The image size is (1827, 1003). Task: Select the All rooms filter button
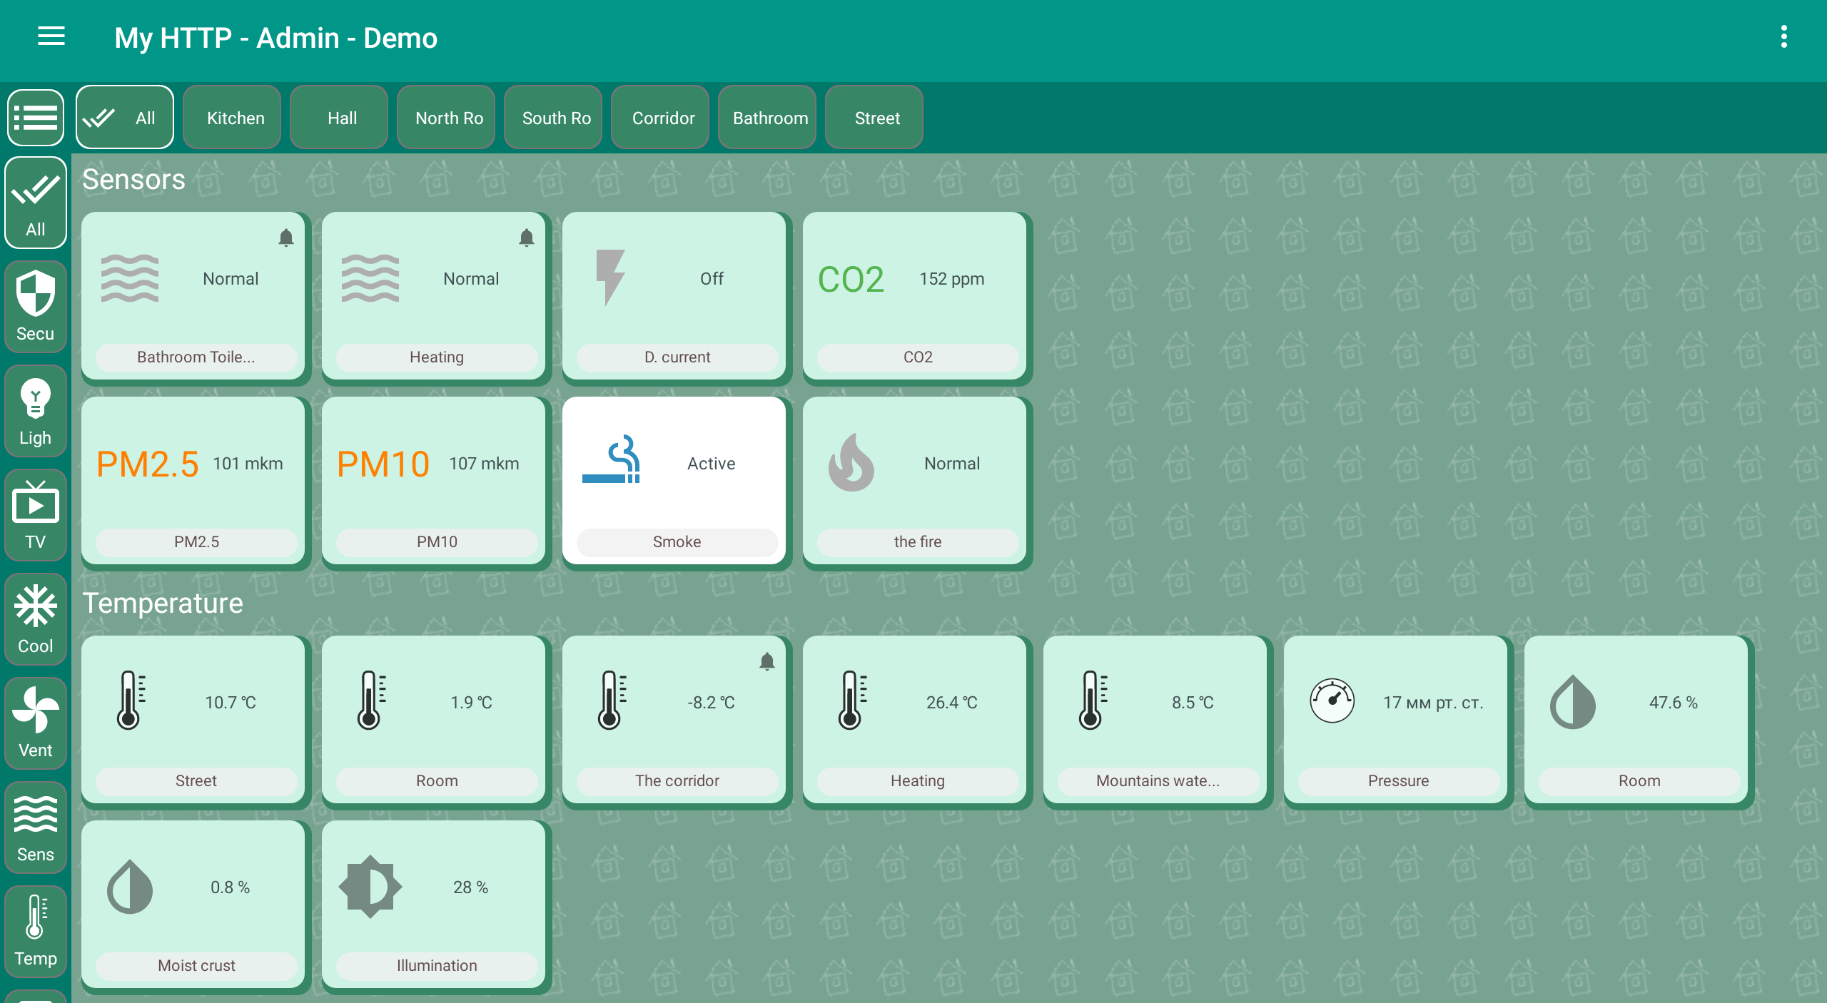click(x=125, y=118)
